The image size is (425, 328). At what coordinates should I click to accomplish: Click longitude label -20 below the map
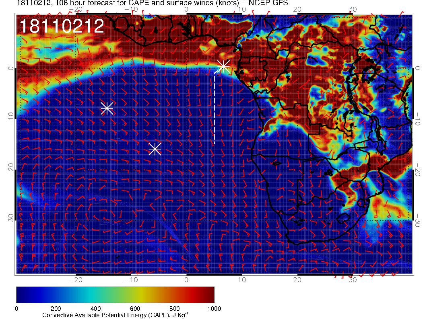point(76,280)
